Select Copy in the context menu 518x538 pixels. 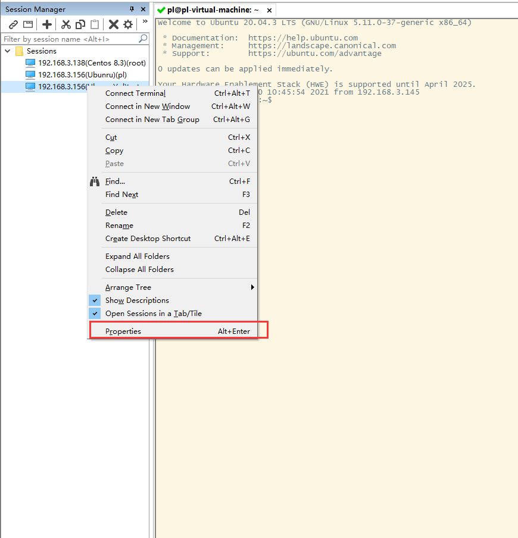point(172,151)
